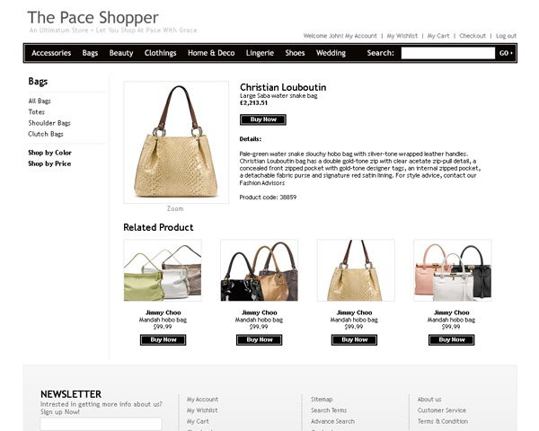This screenshot has height=431, width=539.
Task: Open the main Christian Louboutin bag image
Action: pos(176,142)
